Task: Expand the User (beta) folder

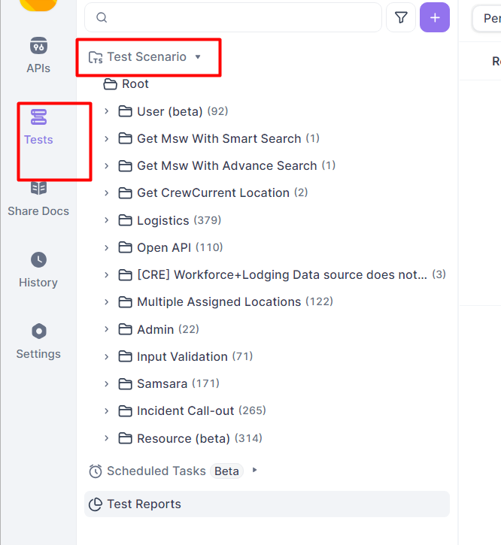Action: (107, 111)
